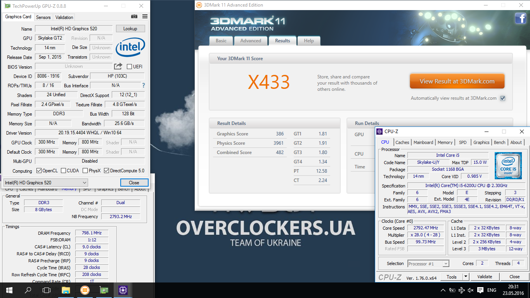Click the Core i5 inside badge in CPU-Z
This screenshot has height=298, width=530.
[508, 165]
